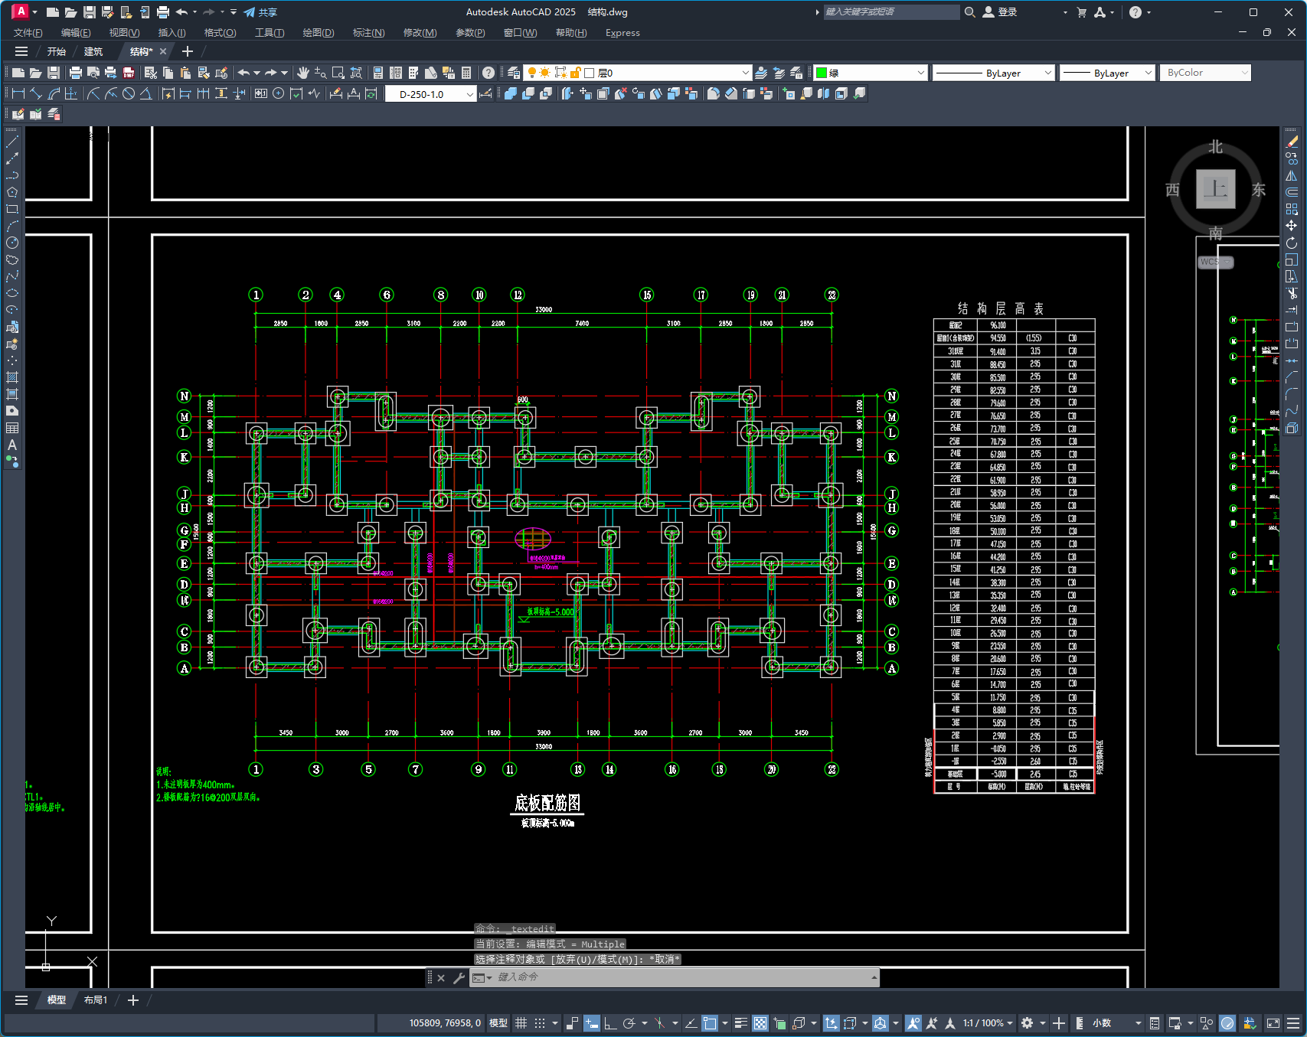Click the Table tool in draw toolbar
Image resolution: width=1307 pixels, height=1037 pixels.
[12, 428]
